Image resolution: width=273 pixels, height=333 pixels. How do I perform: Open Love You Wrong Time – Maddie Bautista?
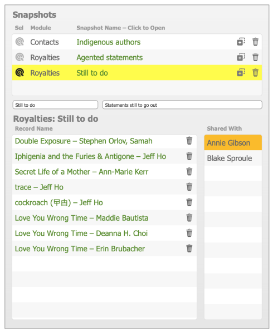tap(81, 218)
